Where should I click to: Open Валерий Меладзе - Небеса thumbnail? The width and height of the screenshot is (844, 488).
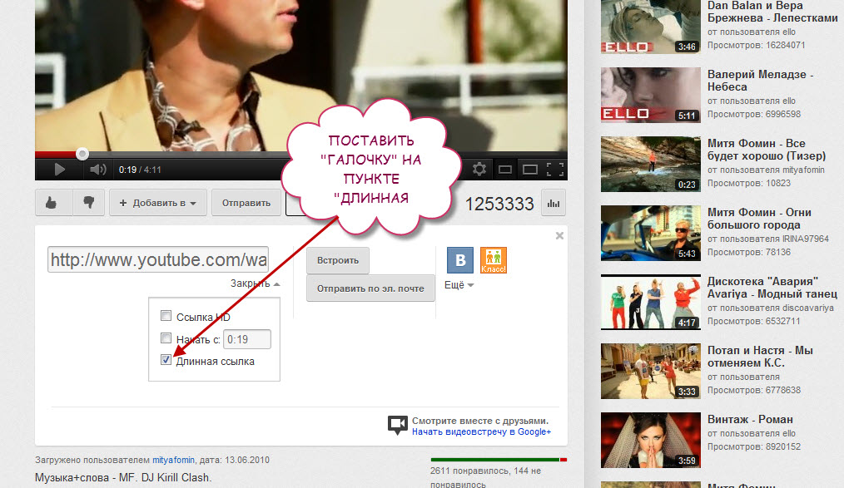click(x=651, y=95)
